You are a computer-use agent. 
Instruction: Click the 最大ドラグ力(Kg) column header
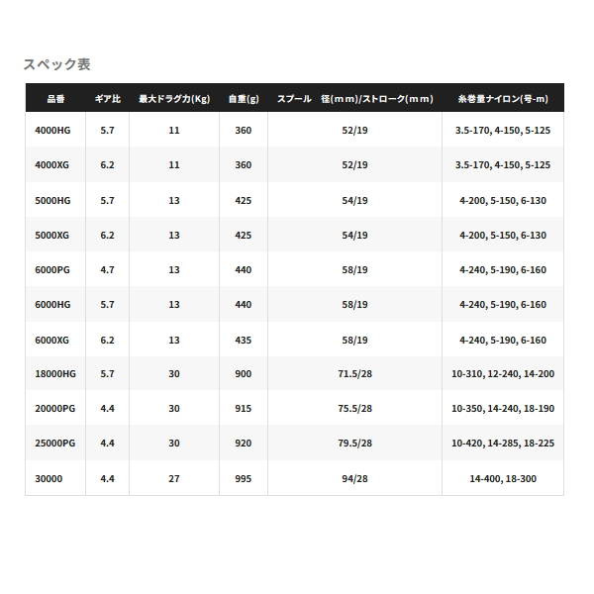(x=174, y=99)
